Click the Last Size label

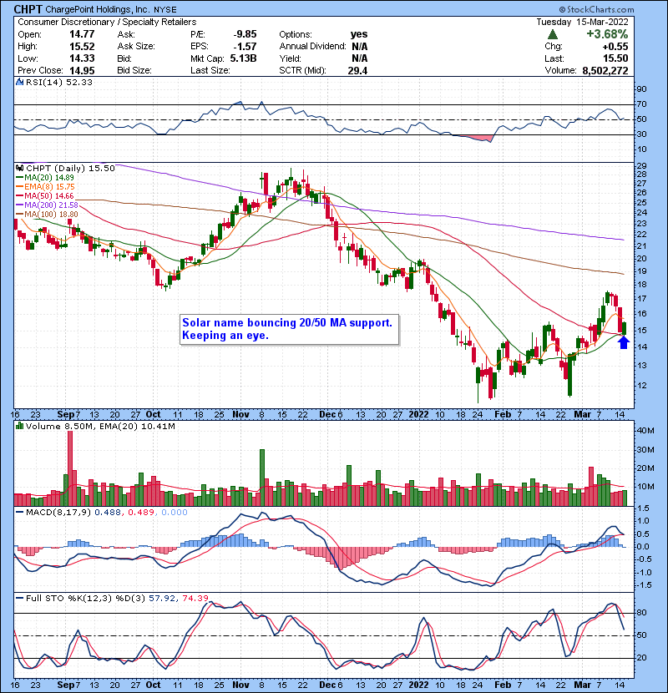[210, 71]
